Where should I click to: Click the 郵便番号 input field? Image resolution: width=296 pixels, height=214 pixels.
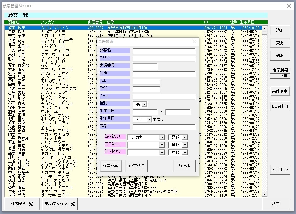[145, 66]
